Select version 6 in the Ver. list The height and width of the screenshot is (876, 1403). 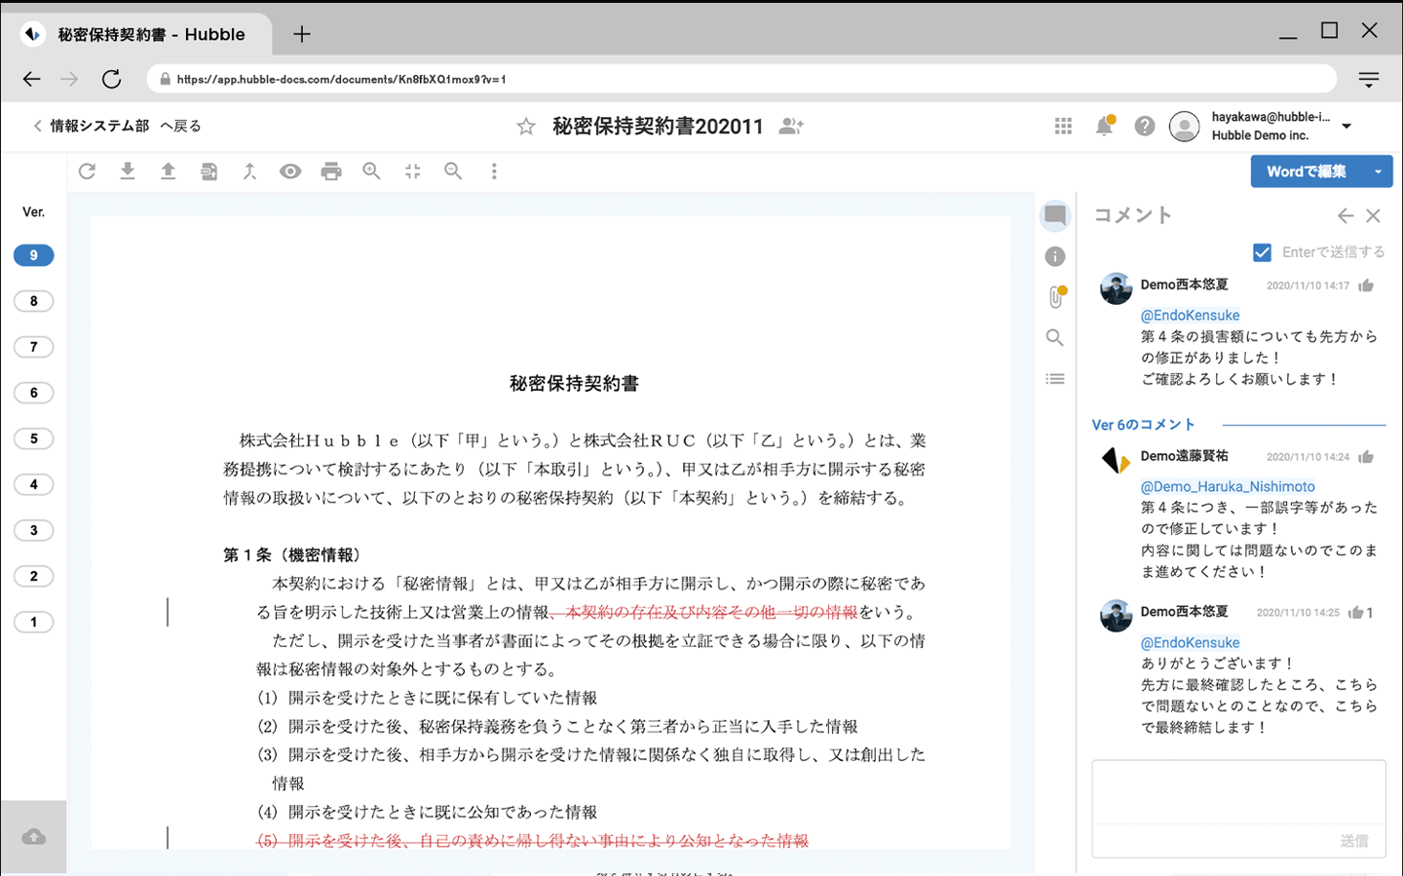pos(34,393)
